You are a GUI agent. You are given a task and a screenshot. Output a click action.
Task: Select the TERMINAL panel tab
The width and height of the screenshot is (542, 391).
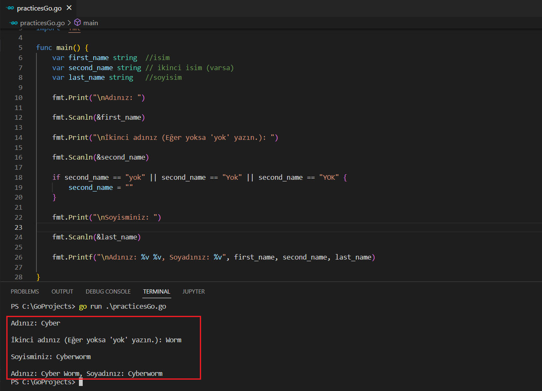point(156,291)
